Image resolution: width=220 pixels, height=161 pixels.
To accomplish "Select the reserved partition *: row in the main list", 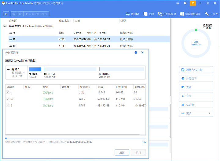I will click(x=89, y=33).
